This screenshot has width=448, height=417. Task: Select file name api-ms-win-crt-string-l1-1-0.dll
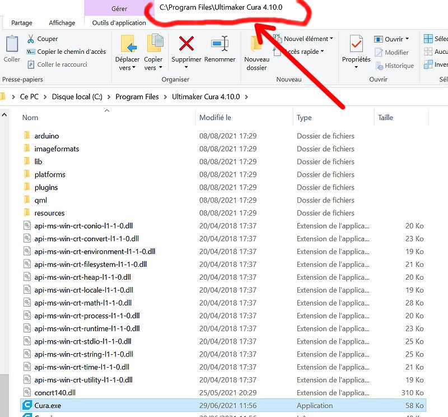[x=83, y=354]
